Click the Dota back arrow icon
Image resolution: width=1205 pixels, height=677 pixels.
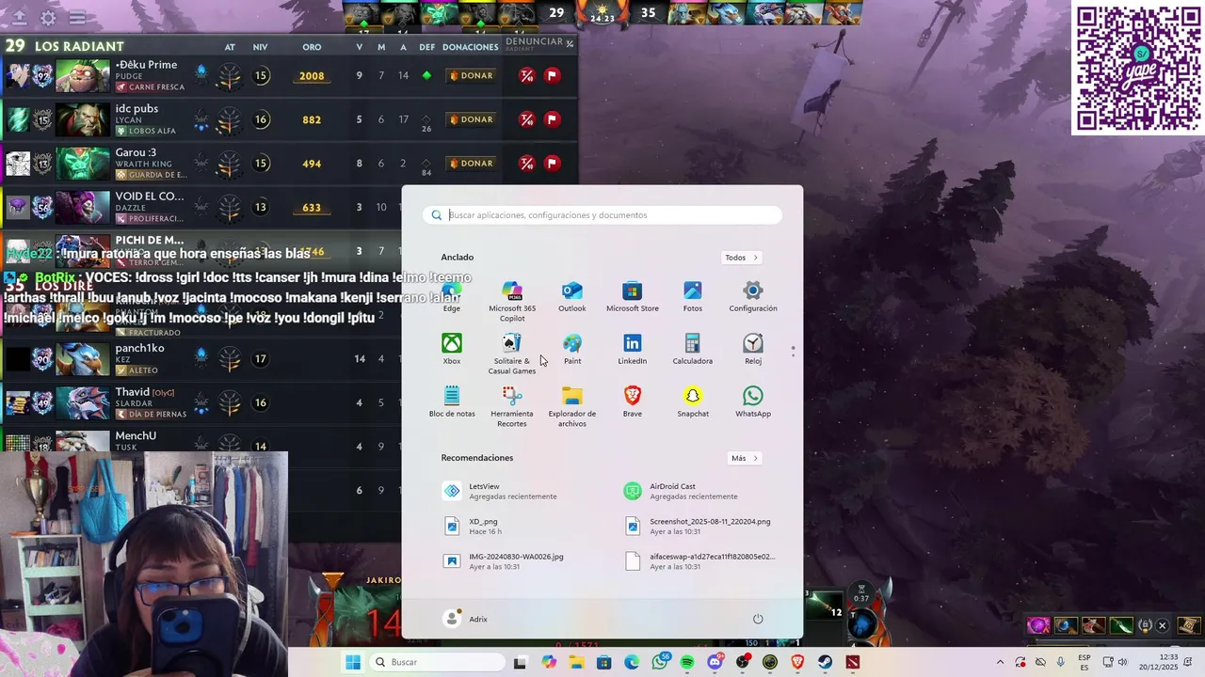click(19, 18)
